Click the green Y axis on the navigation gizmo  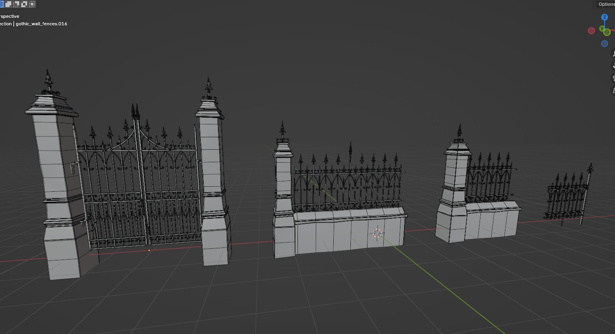tap(602, 28)
